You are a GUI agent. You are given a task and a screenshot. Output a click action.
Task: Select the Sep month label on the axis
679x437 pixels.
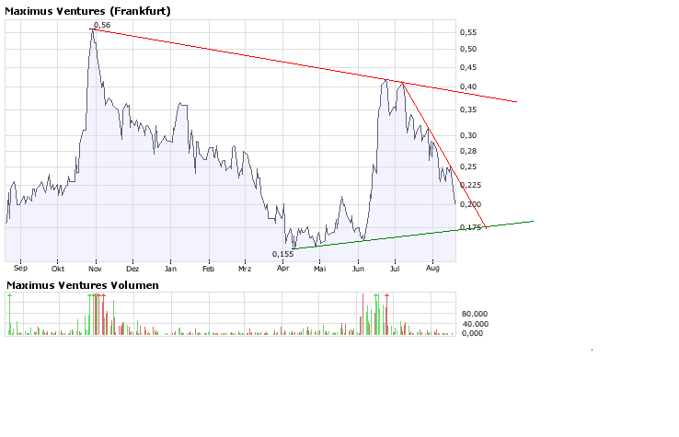(20, 268)
